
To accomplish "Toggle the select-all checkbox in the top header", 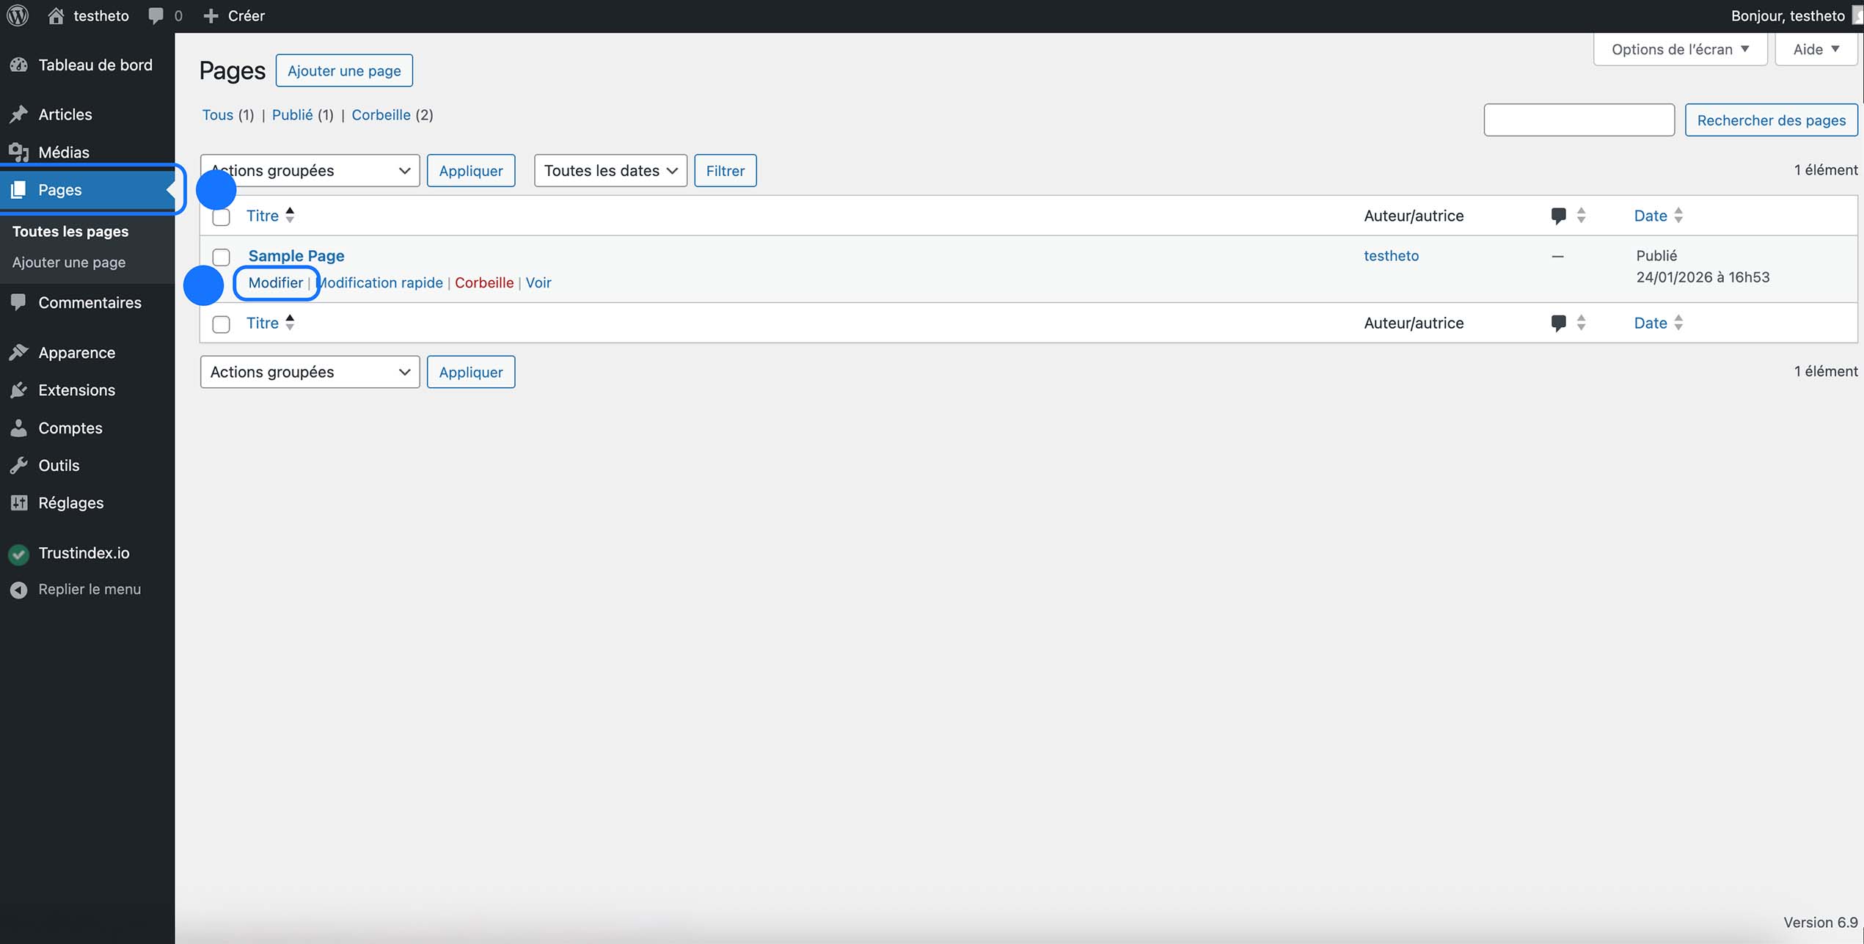I will point(221,217).
